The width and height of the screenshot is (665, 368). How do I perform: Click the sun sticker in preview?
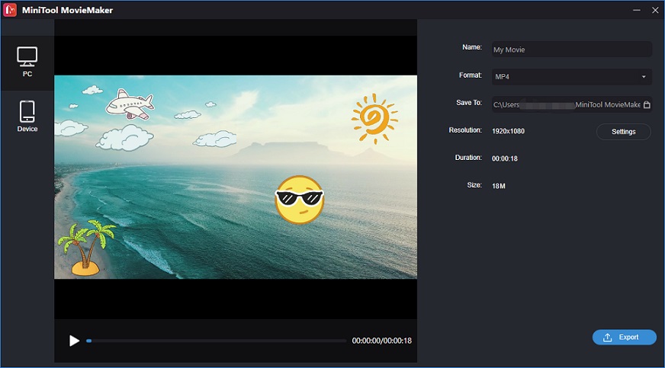tap(374, 118)
